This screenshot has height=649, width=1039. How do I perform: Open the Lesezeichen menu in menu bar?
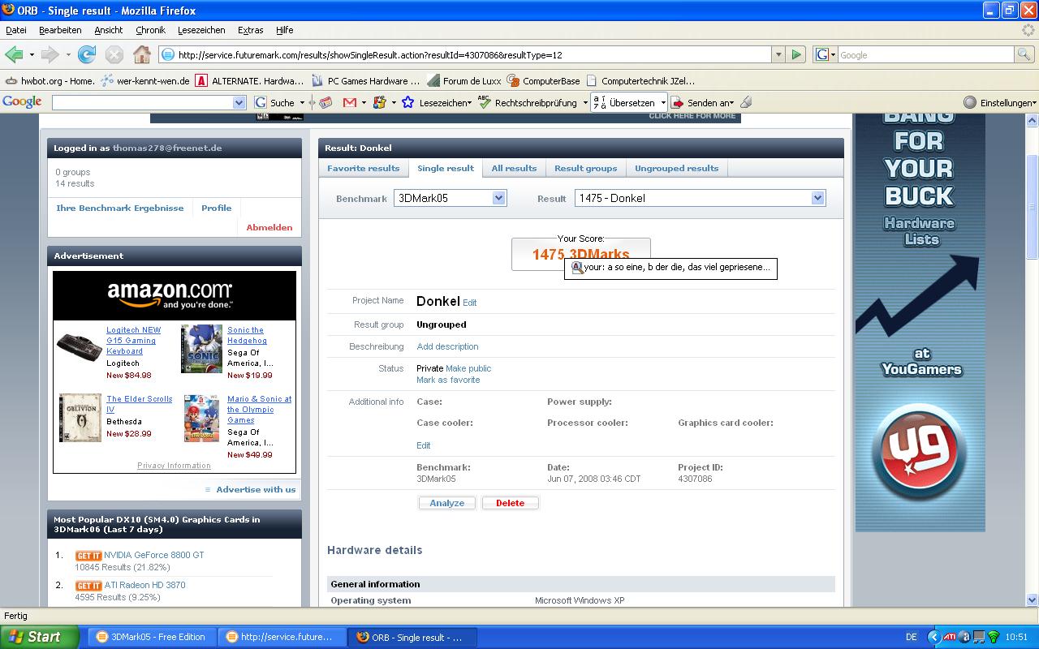(201, 30)
